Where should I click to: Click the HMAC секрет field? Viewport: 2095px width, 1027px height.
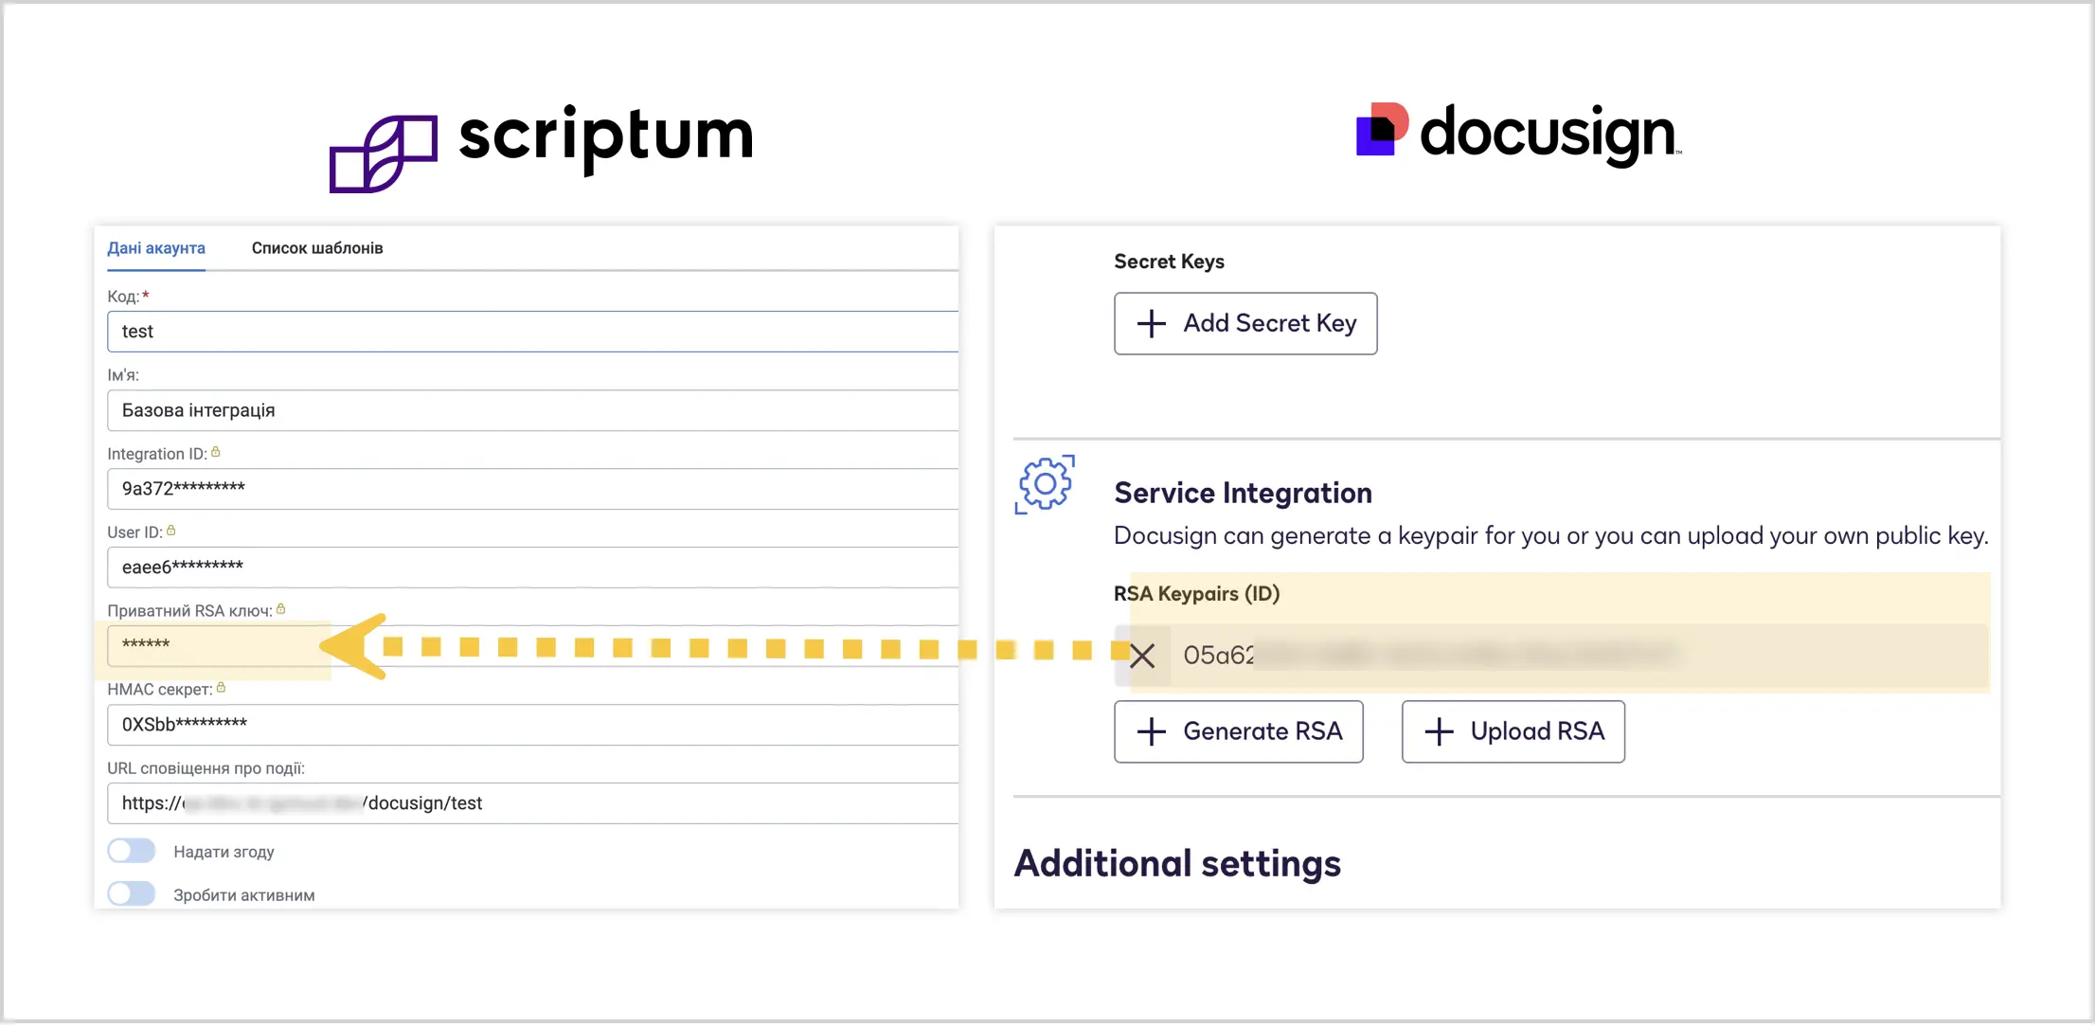pos(533,725)
